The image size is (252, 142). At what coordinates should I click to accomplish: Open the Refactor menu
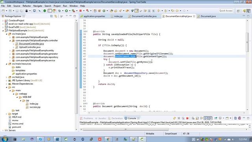27,6
